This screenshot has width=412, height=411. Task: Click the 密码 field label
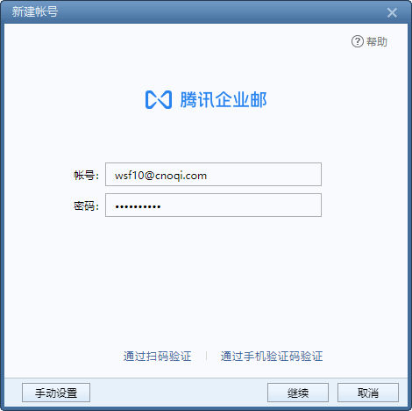click(x=86, y=206)
